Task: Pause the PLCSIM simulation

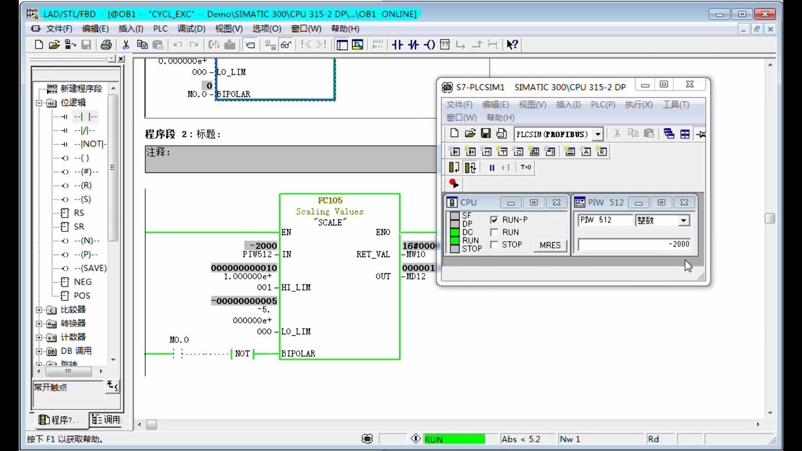Action: coord(492,167)
